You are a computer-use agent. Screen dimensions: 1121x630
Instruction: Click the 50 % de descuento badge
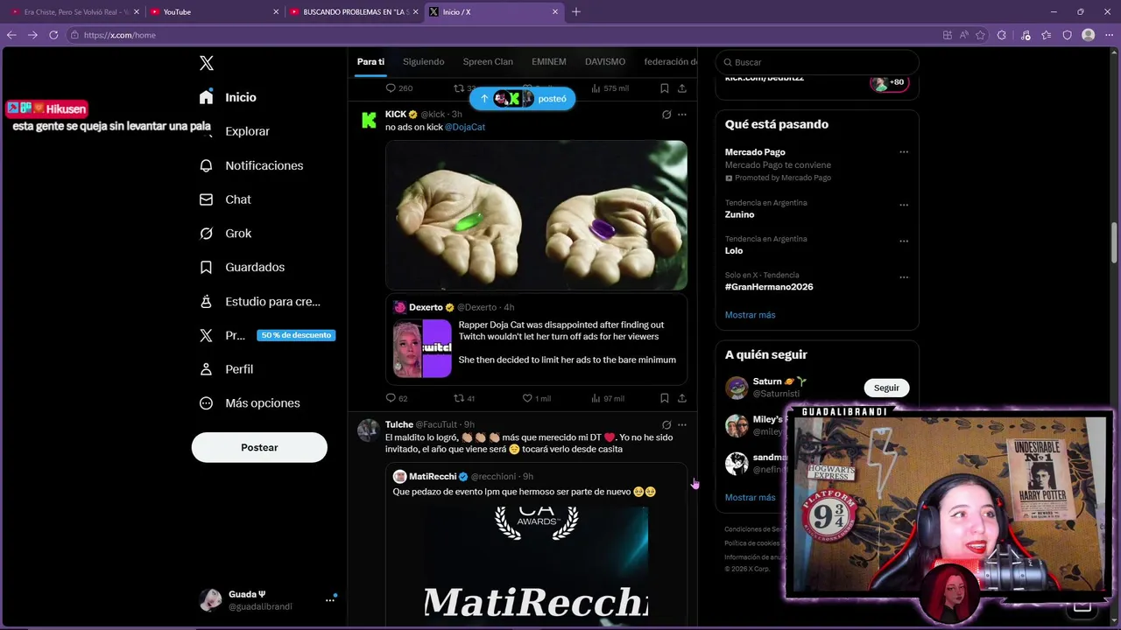(296, 335)
